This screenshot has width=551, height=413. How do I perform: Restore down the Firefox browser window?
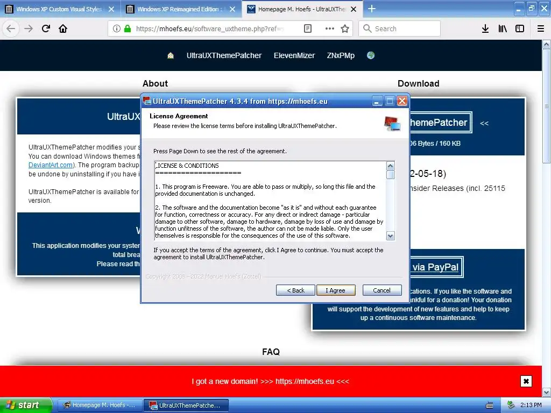pyautogui.click(x=532, y=9)
